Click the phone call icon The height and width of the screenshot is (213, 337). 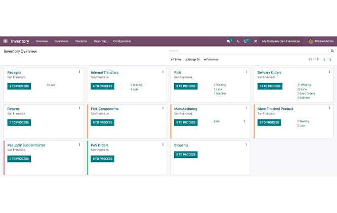click(238, 41)
